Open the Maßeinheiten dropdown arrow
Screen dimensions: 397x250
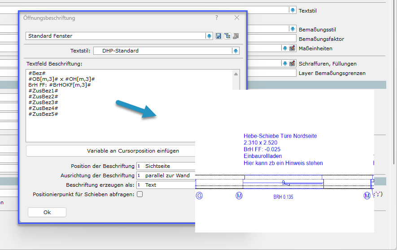tap(284, 48)
